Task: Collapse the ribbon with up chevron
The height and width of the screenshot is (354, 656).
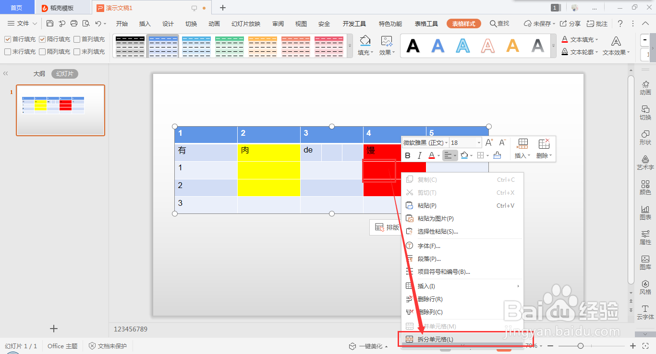Action: 646,24
